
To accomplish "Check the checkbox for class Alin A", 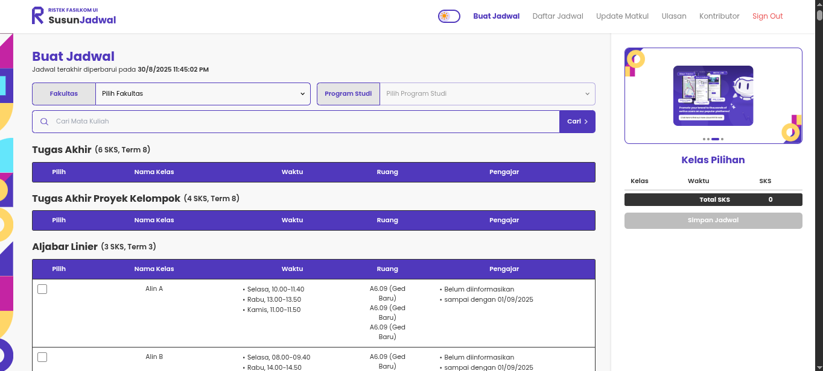I will click(x=42, y=289).
